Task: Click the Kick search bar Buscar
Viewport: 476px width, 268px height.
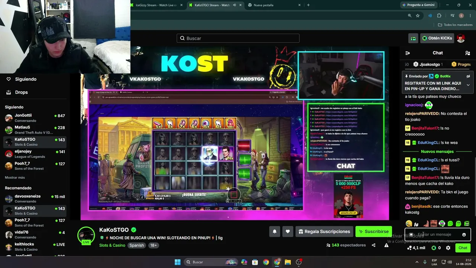Action: 238,38
